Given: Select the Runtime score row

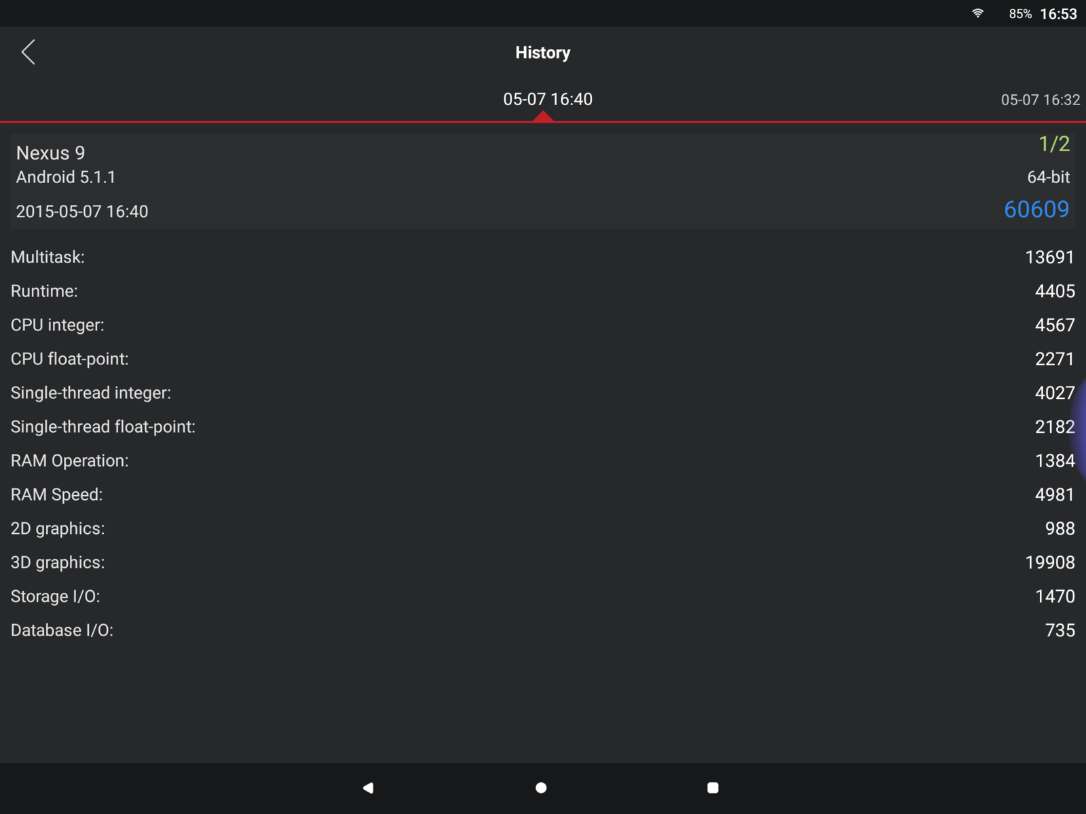Looking at the screenshot, I should (x=543, y=291).
